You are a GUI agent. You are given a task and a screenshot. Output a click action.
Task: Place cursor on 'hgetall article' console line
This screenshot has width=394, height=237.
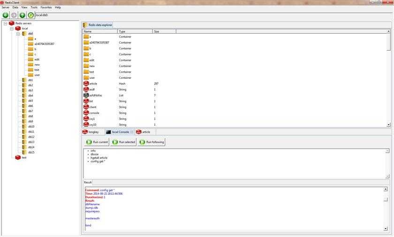point(99,158)
